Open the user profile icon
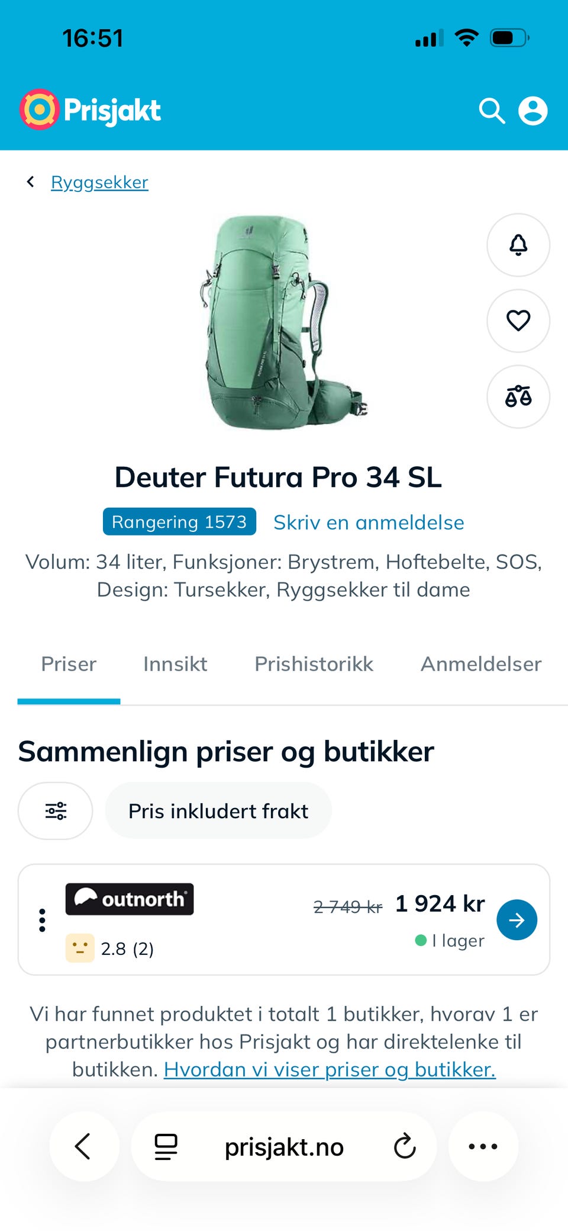Image resolution: width=568 pixels, height=1231 pixels. 532,111
